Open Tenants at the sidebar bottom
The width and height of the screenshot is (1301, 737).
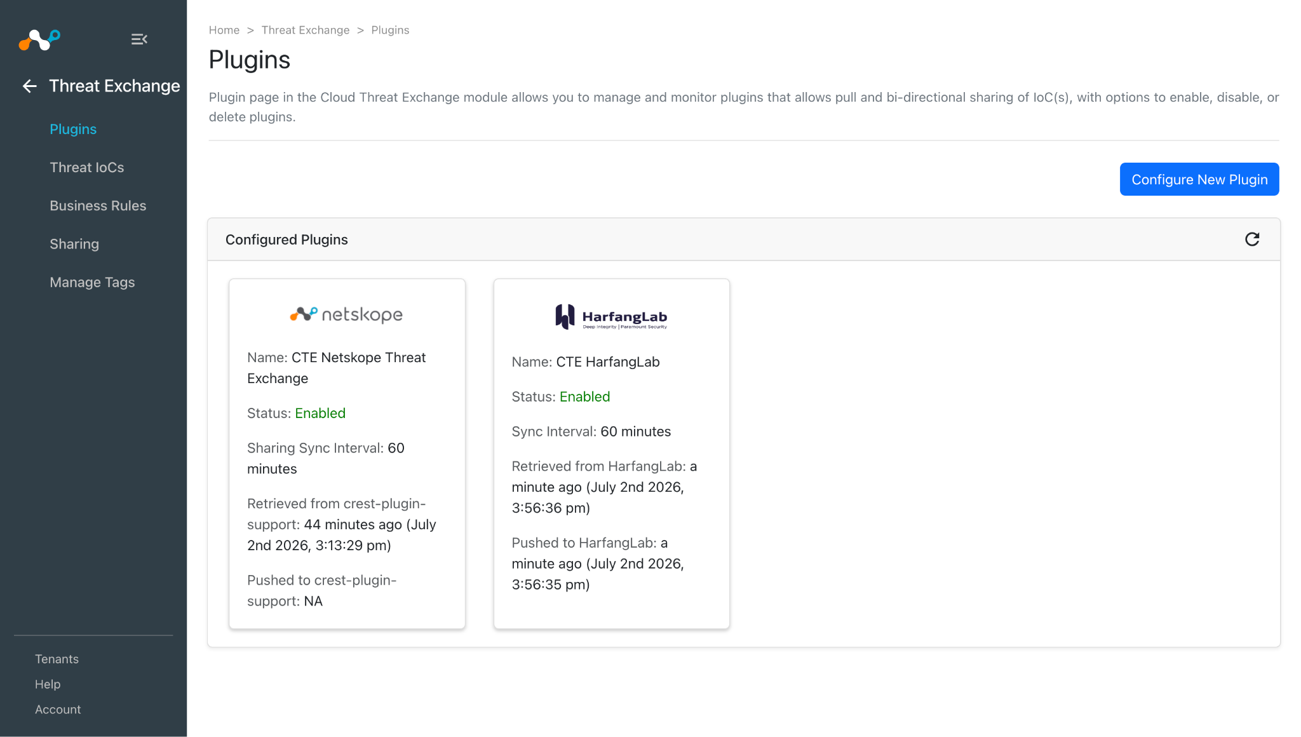[x=57, y=659]
